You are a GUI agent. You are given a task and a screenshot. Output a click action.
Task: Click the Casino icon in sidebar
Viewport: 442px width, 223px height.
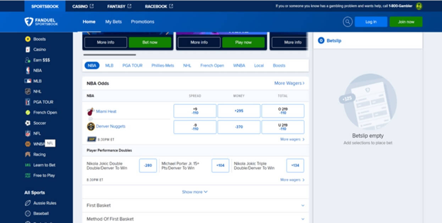28,50
